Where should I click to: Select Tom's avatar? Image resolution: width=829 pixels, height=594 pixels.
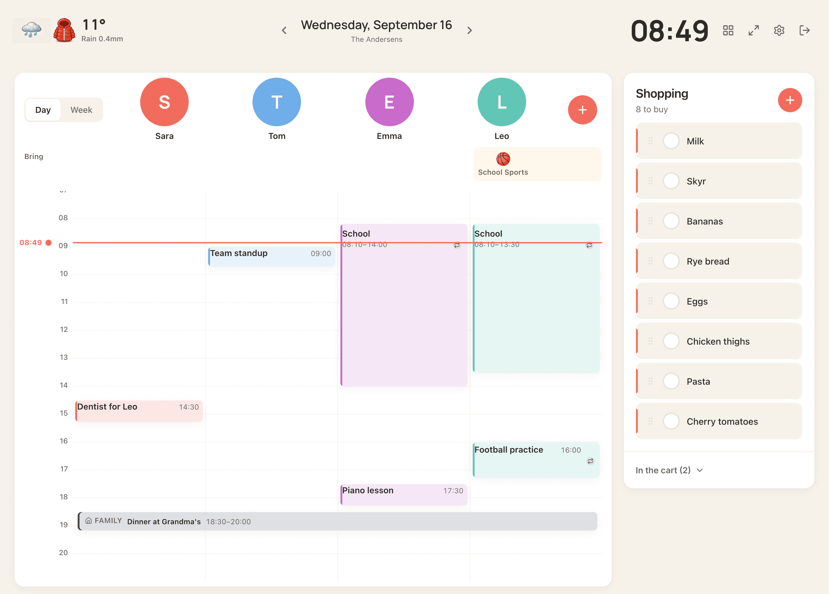coord(277,102)
